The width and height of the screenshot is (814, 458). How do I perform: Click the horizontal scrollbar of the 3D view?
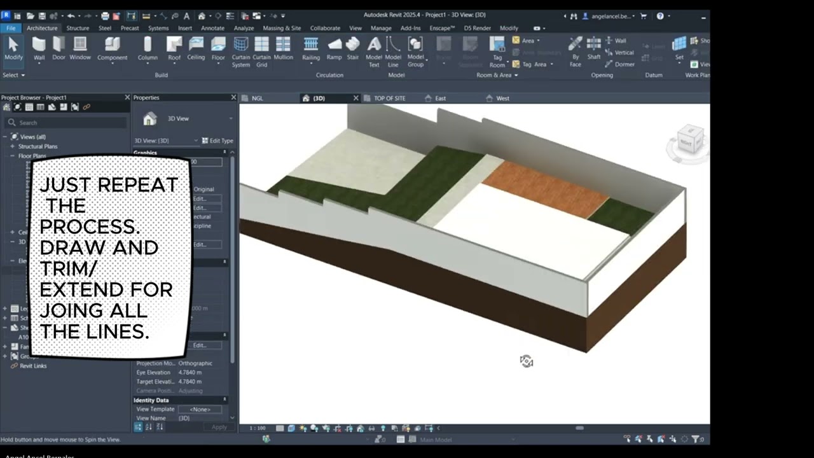click(579, 428)
